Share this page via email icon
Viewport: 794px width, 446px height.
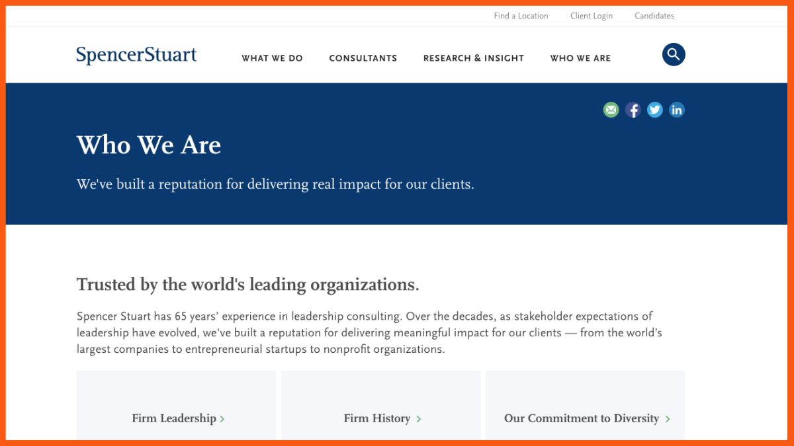point(611,110)
